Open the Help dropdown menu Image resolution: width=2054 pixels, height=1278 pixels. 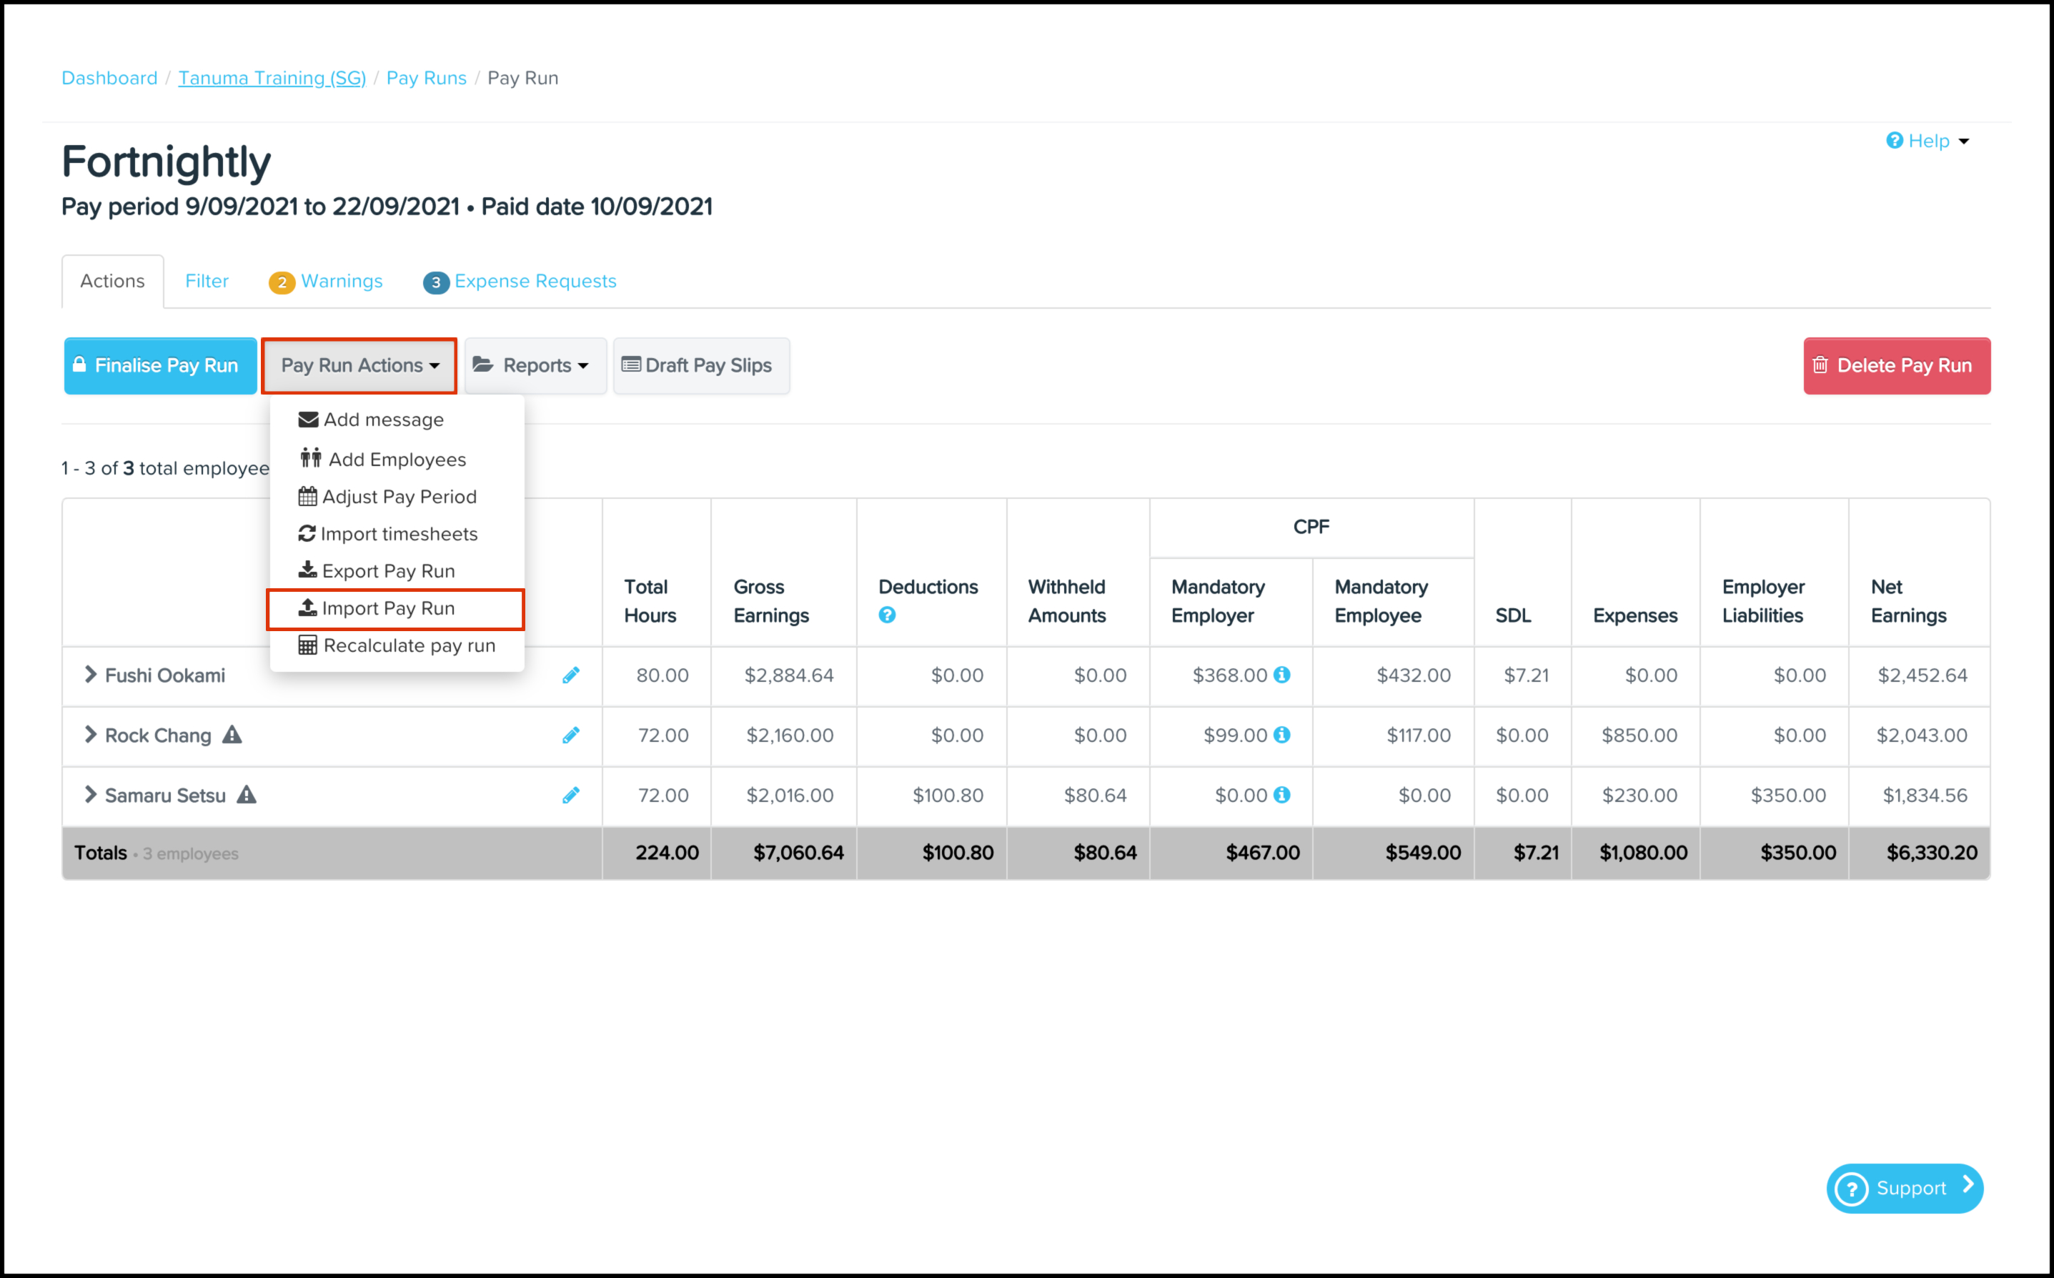click(x=1928, y=141)
